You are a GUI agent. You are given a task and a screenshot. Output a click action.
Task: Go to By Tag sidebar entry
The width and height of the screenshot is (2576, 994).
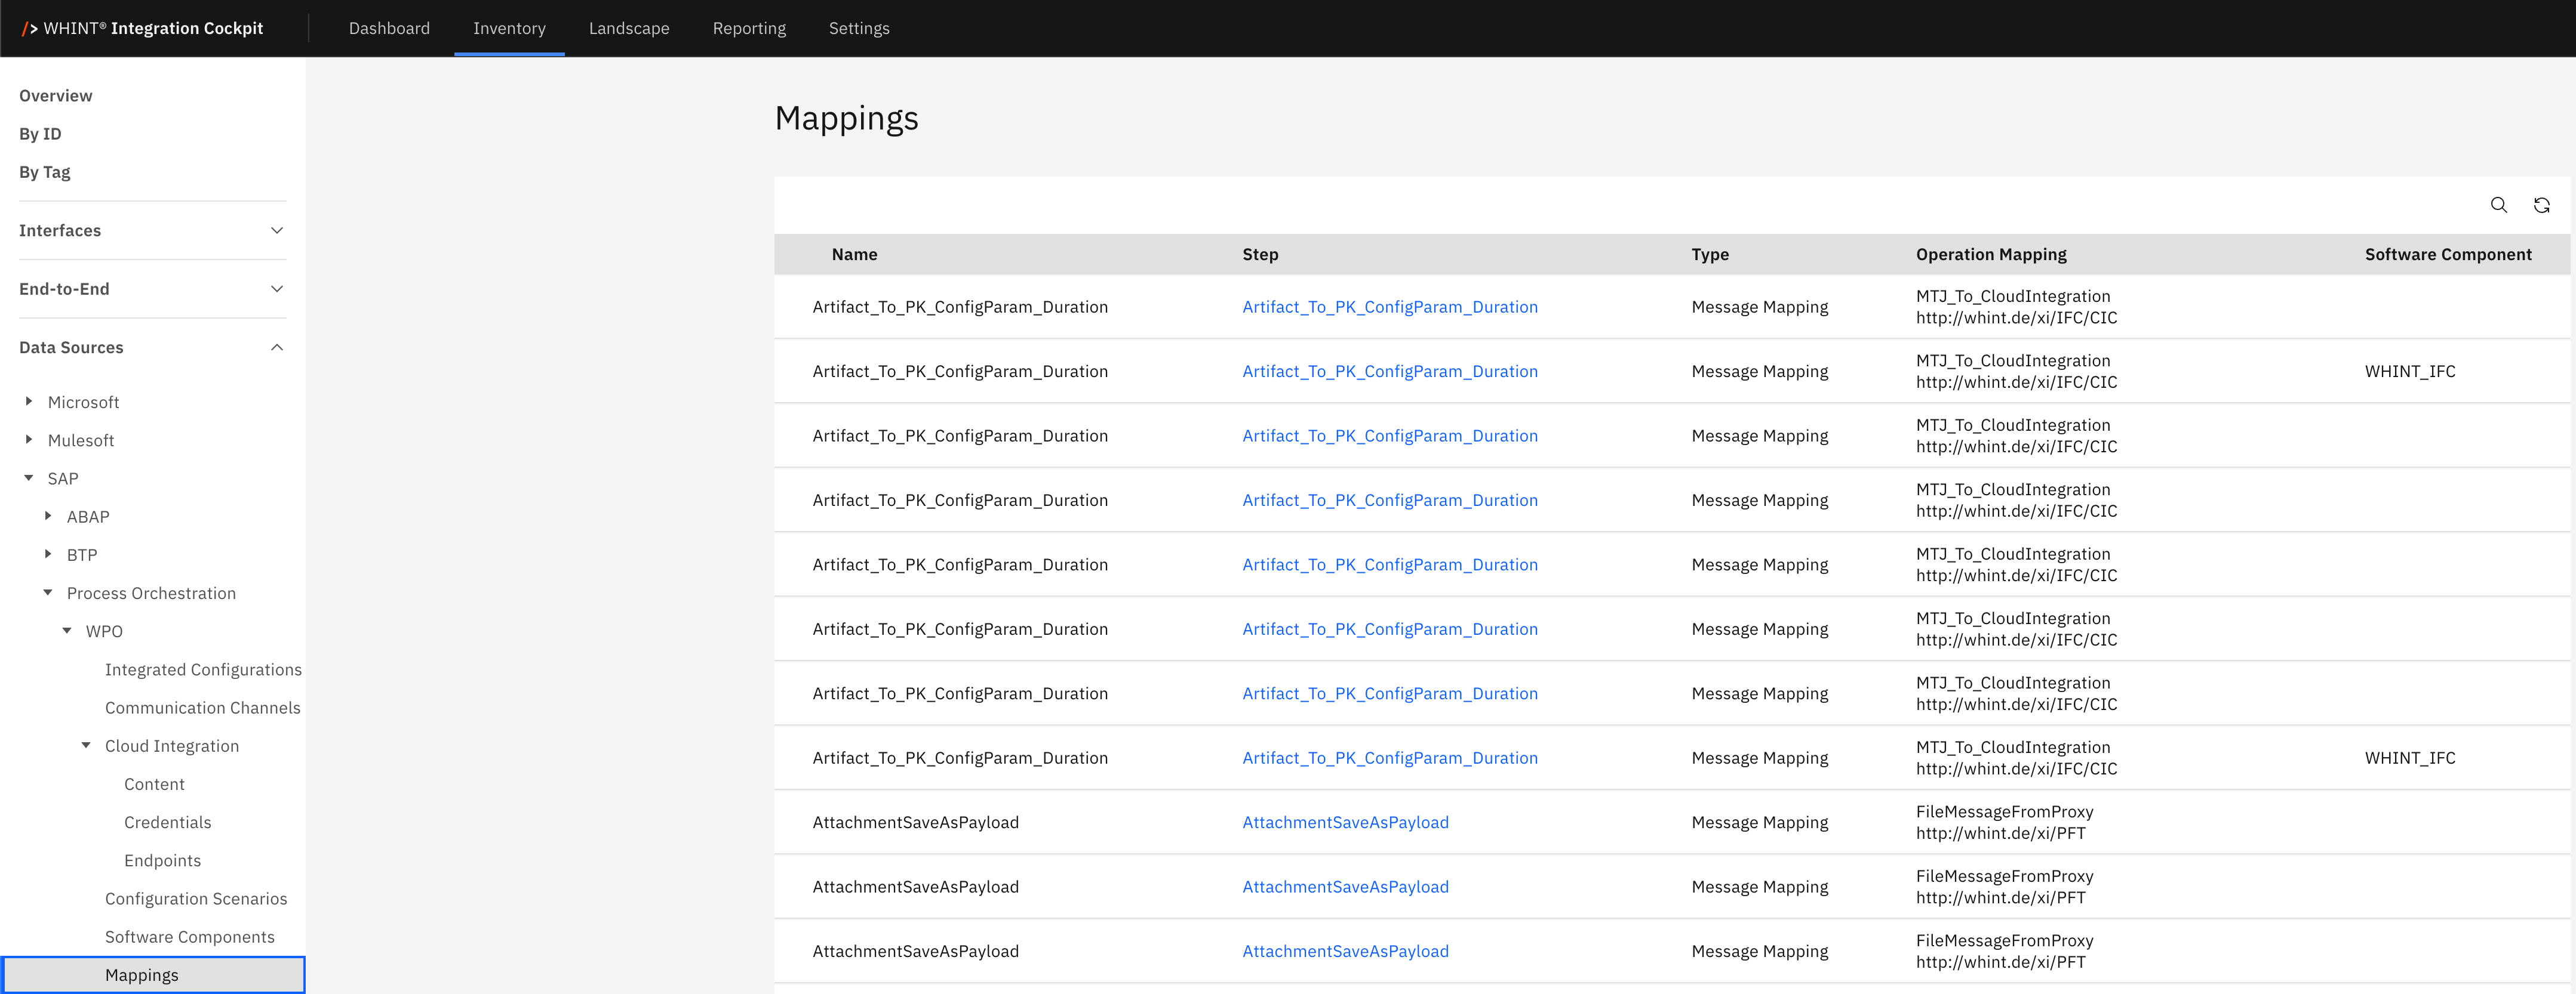pyautogui.click(x=45, y=172)
